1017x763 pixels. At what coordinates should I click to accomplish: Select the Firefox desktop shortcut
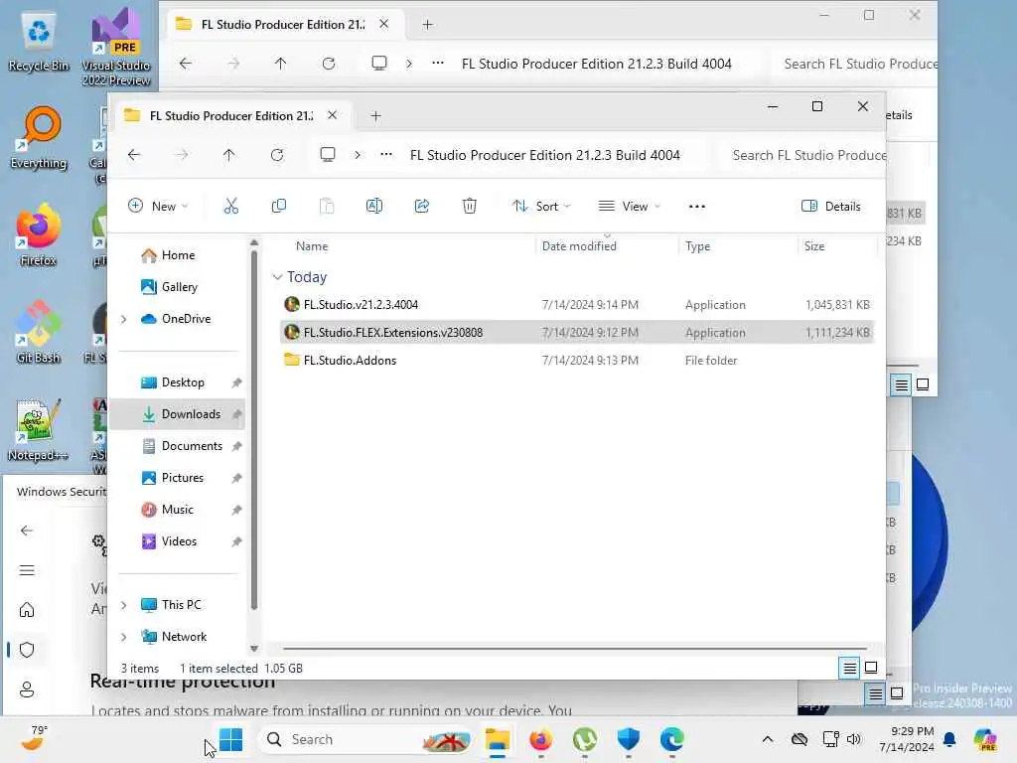click(x=39, y=235)
